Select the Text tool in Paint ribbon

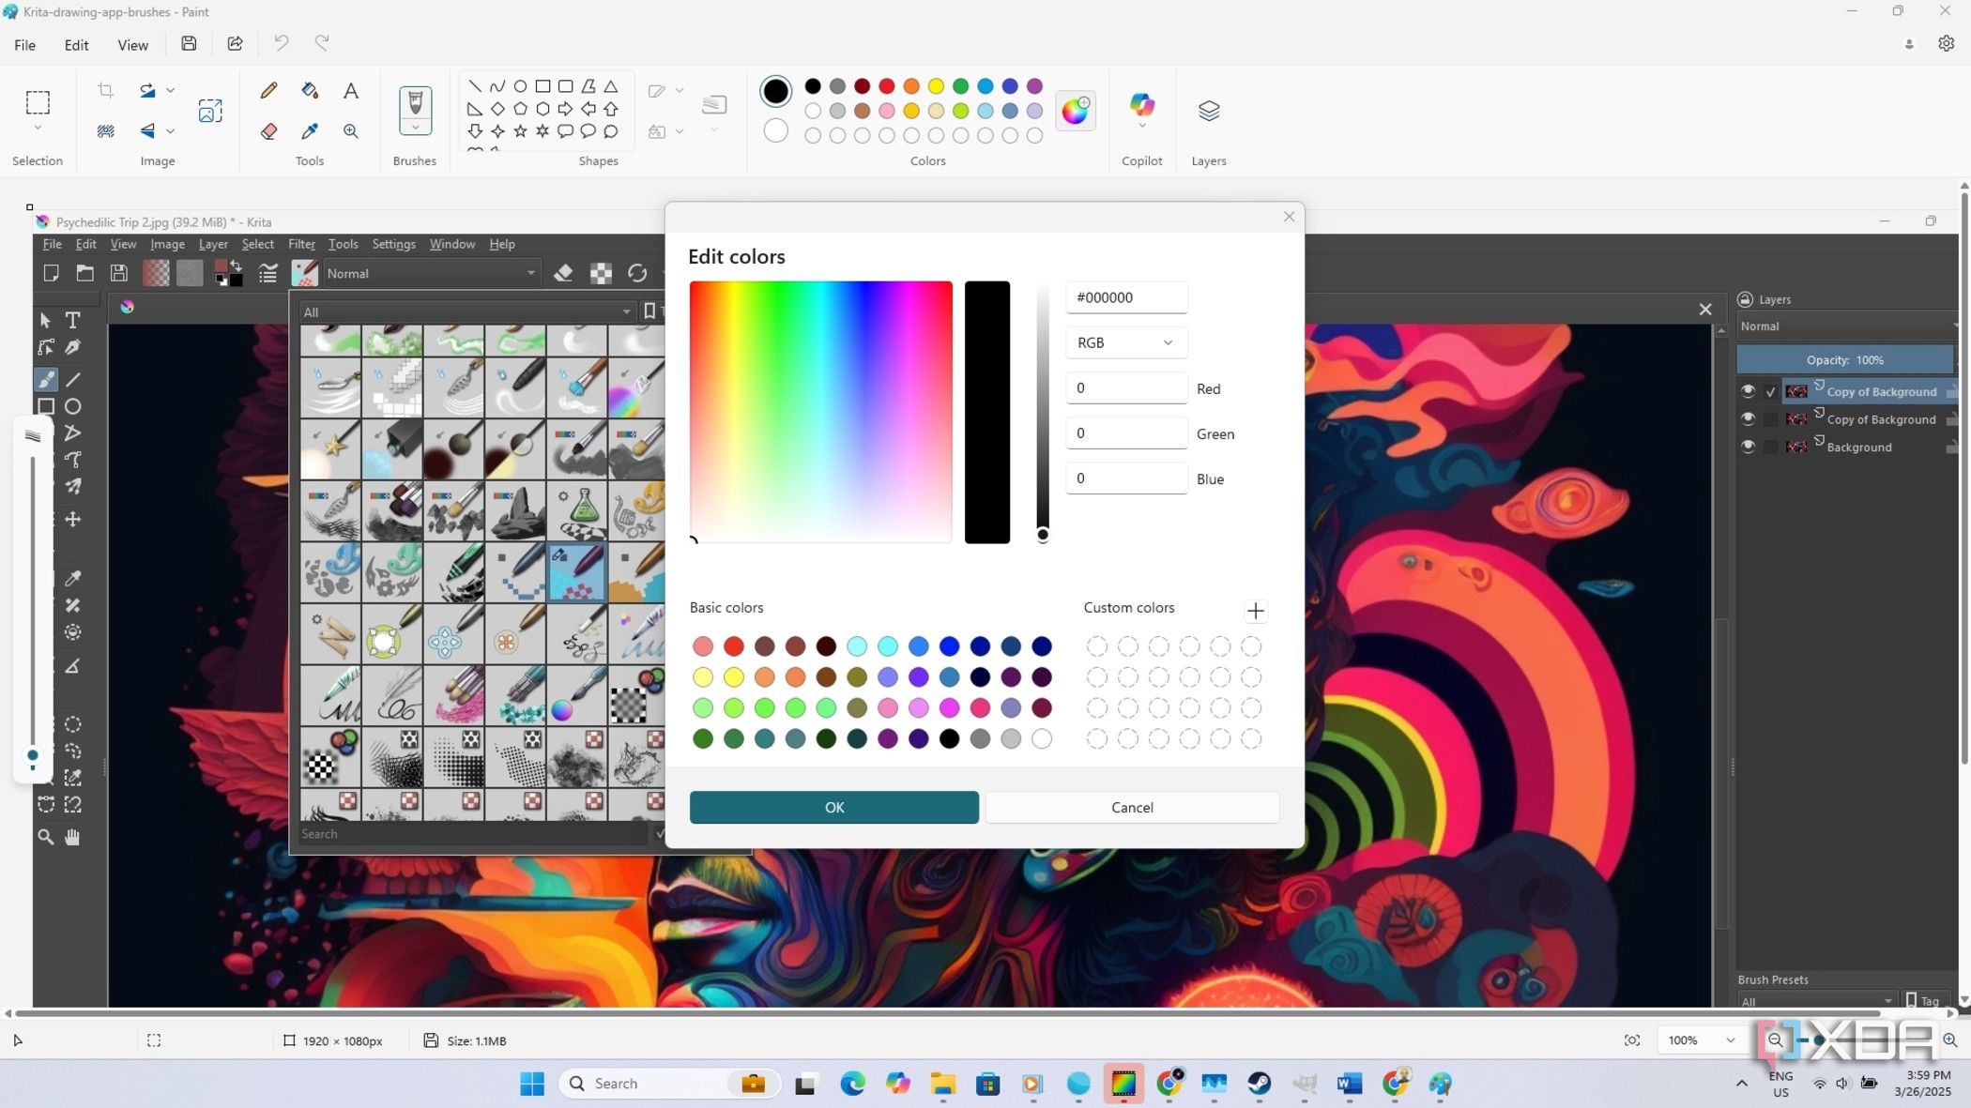[350, 90]
